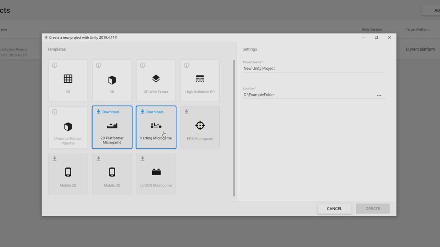
Task: Download the Karting Microgame template
Action: tap(152, 112)
